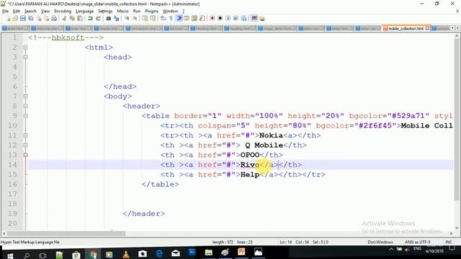Toggle Synchronize Horizontal Scrolling button
The image size is (461, 259).
click(153, 19)
